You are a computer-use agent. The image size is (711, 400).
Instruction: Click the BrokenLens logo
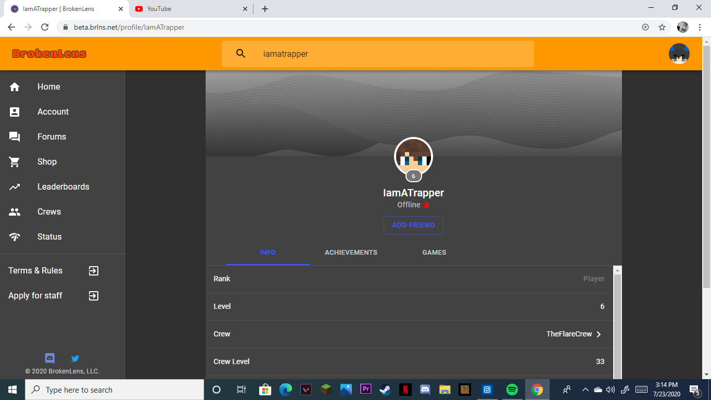pyautogui.click(x=49, y=54)
